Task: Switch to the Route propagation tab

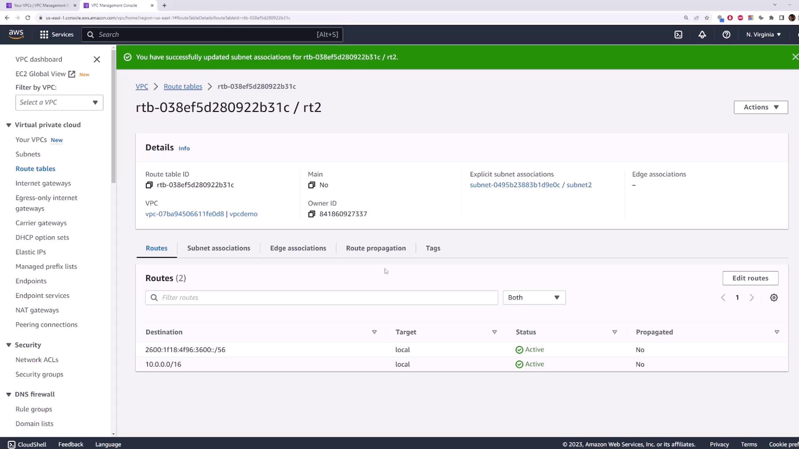Action: click(375, 248)
